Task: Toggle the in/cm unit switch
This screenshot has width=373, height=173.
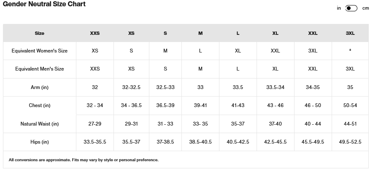Action: pos(351,8)
